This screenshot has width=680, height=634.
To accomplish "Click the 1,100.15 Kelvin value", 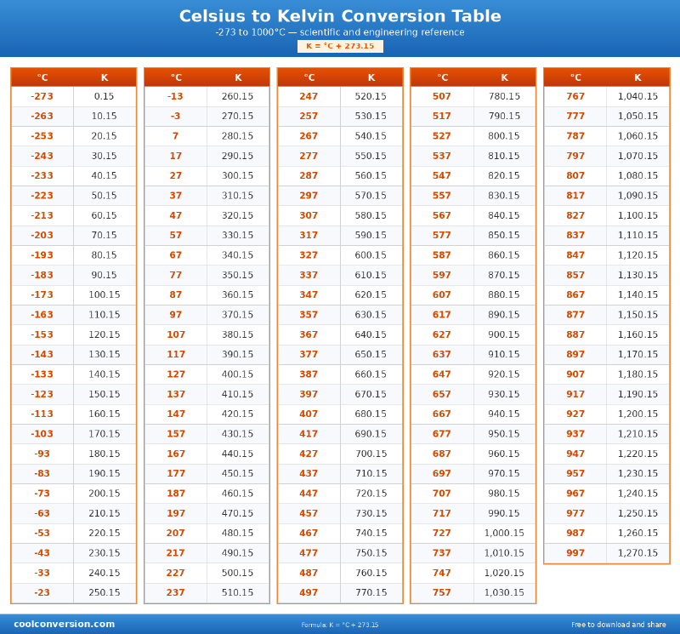I will [638, 215].
